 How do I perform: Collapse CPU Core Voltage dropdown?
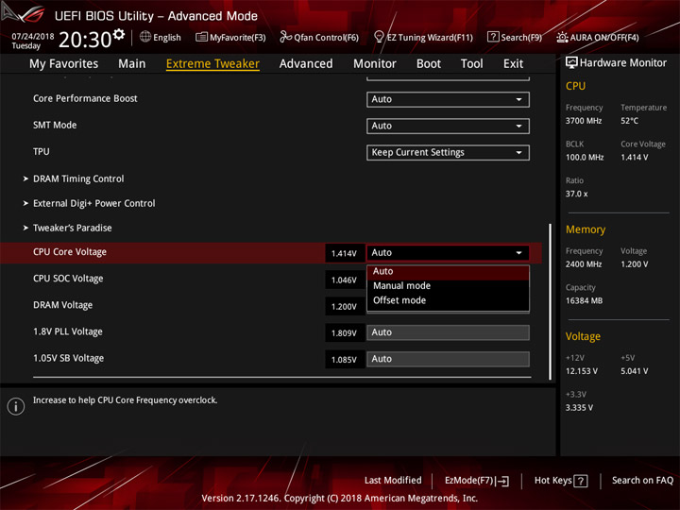pos(448,253)
